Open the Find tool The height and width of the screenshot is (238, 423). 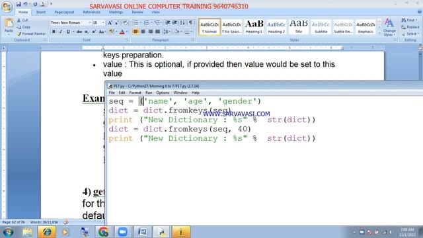tap(409, 20)
